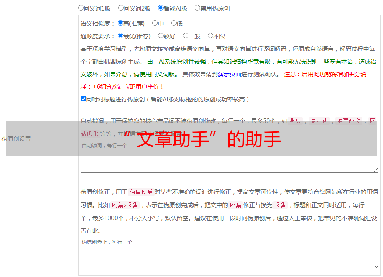The image size is (383, 277).
Task: Choose the 智能AI版 mode
Action: click(x=161, y=8)
